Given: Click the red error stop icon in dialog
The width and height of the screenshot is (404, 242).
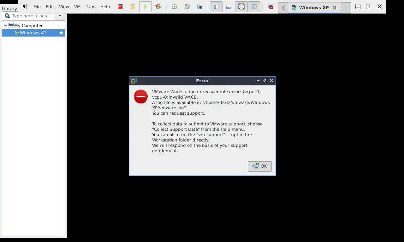Looking at the screenshot, I should (x=141, y=96).
